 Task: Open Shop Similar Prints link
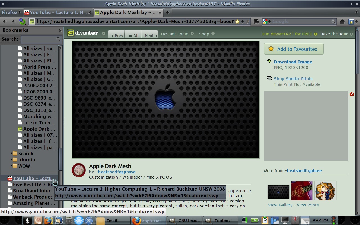[293, 79]
